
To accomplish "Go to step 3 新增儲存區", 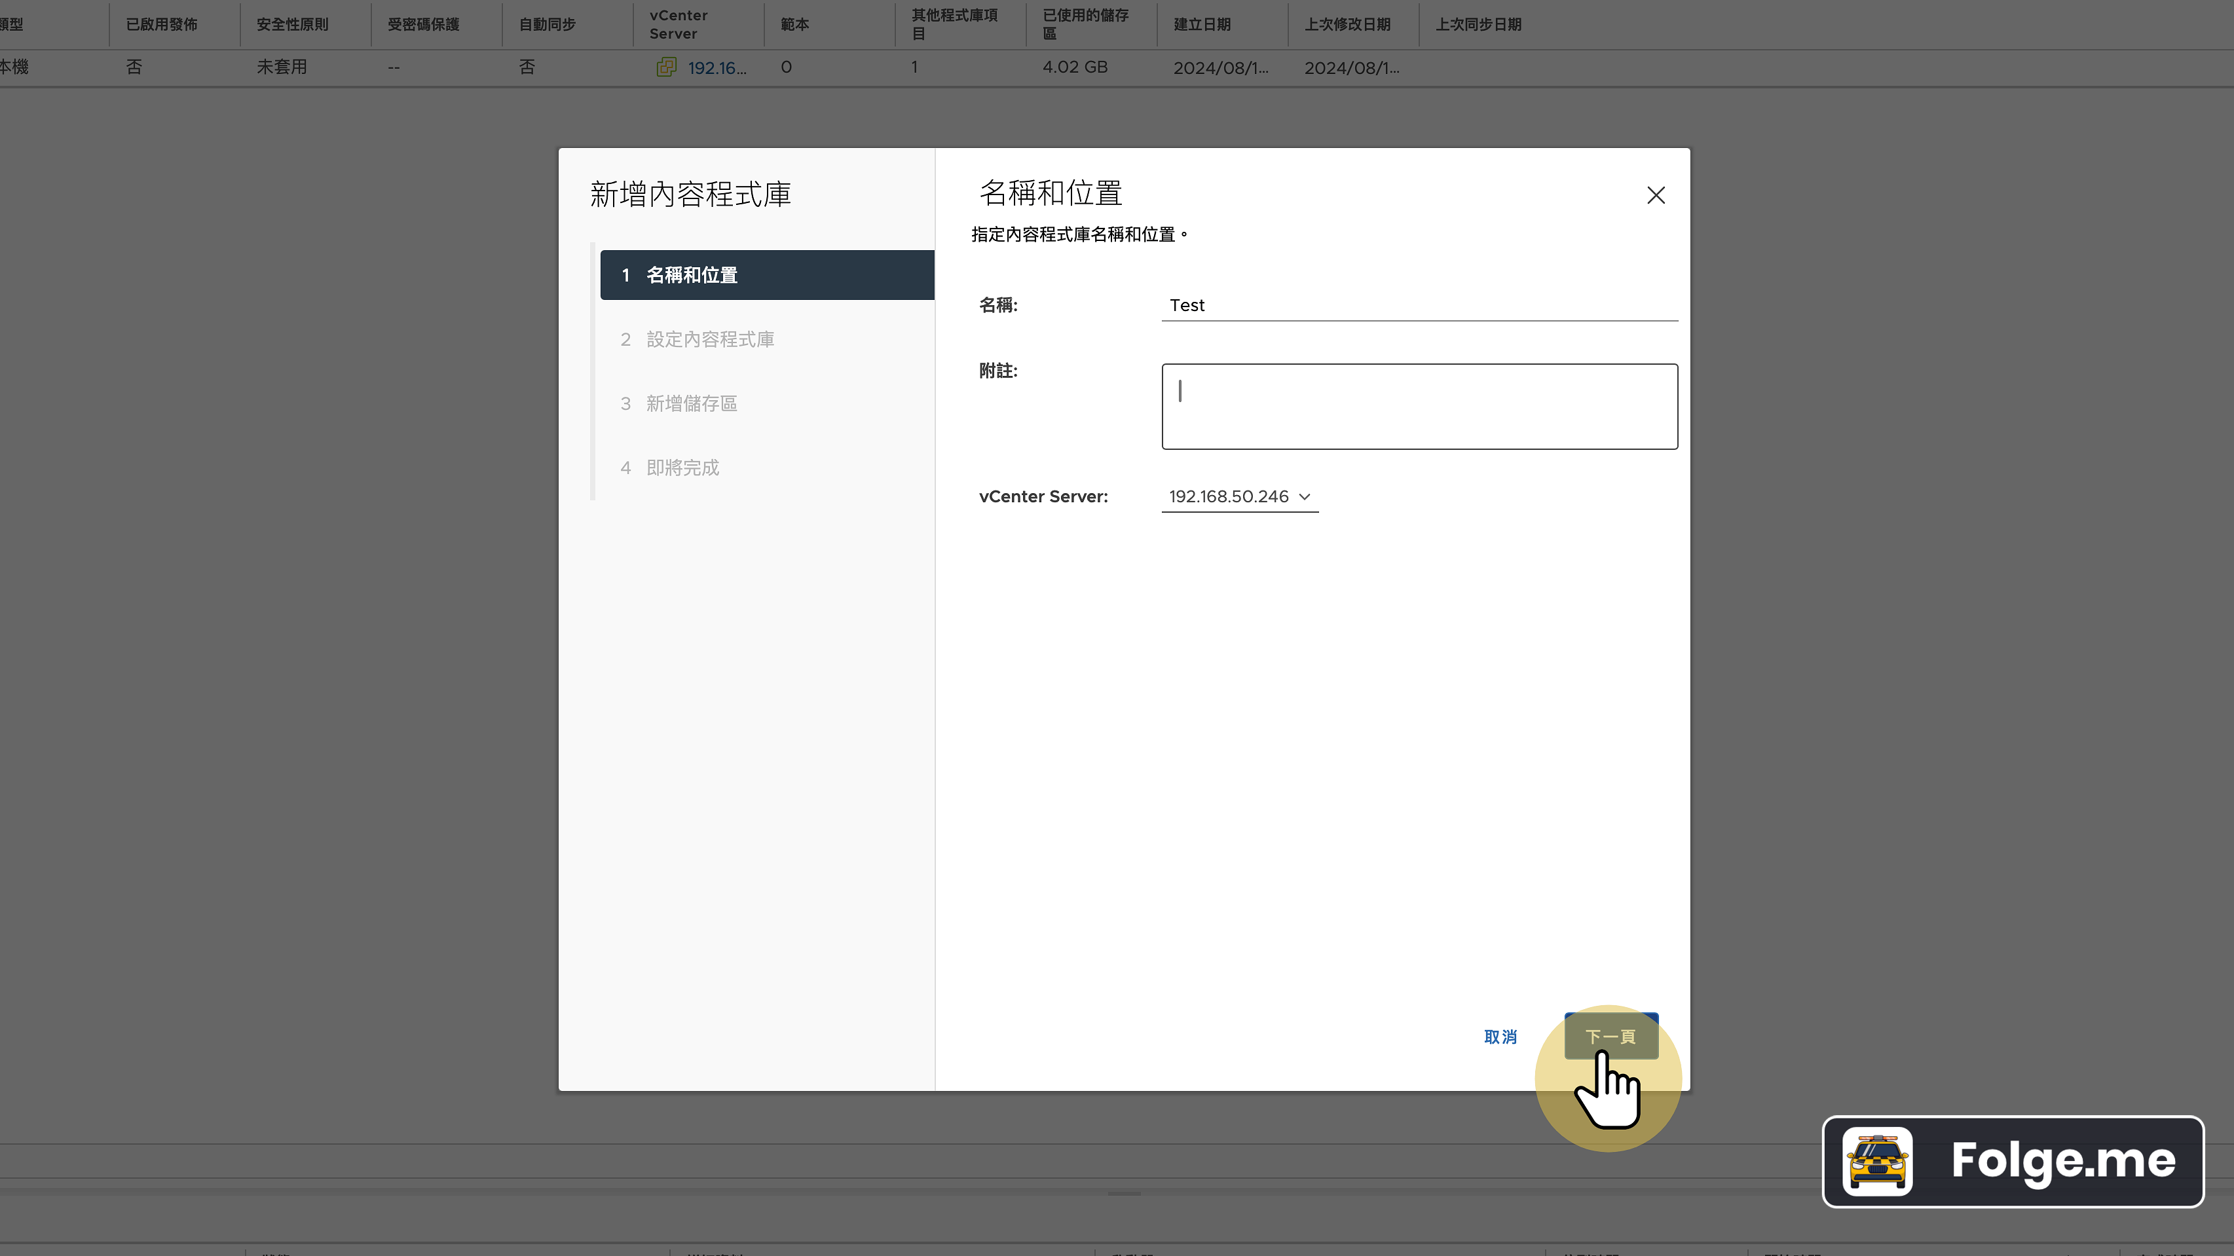I will pyautogui.click(x=691, y=403).
